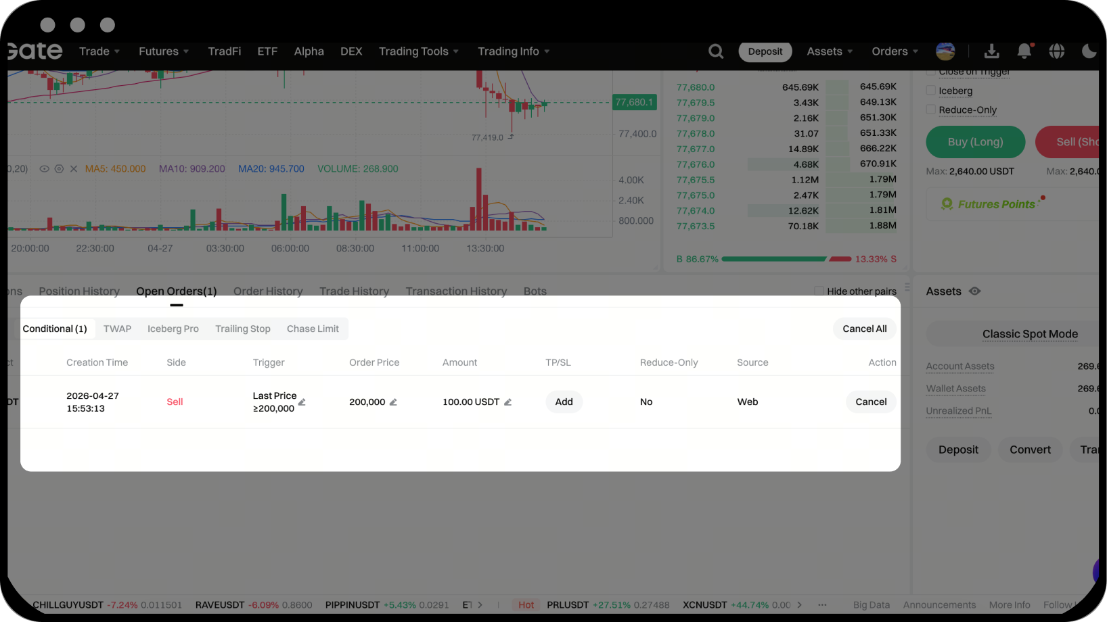Toggle asset visibility eye icon
The height and width of the screenshot is (622, 1107).
coord(974,291)
